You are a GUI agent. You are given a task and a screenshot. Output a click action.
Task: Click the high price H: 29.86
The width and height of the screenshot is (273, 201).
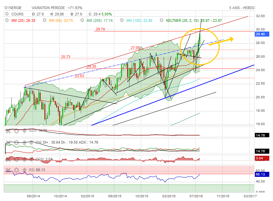click(x=57, y=14)
